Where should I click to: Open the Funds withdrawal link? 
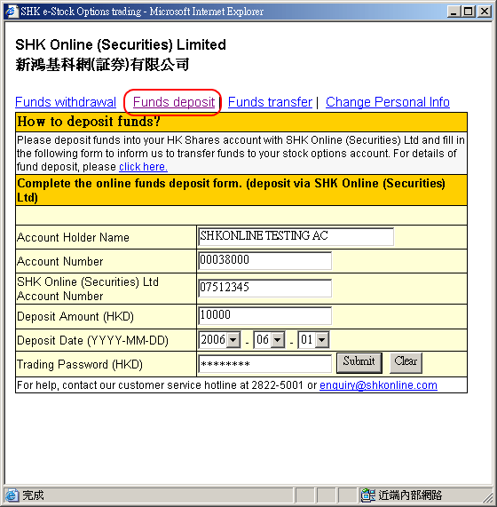pyautogui.click(x=66, y=102)
